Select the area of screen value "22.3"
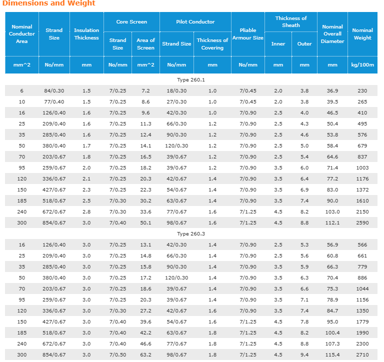The width and height of the screenshot is (384, 362). point(145,190)
